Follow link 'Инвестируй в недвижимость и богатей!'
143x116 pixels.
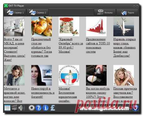pos(43,93)
